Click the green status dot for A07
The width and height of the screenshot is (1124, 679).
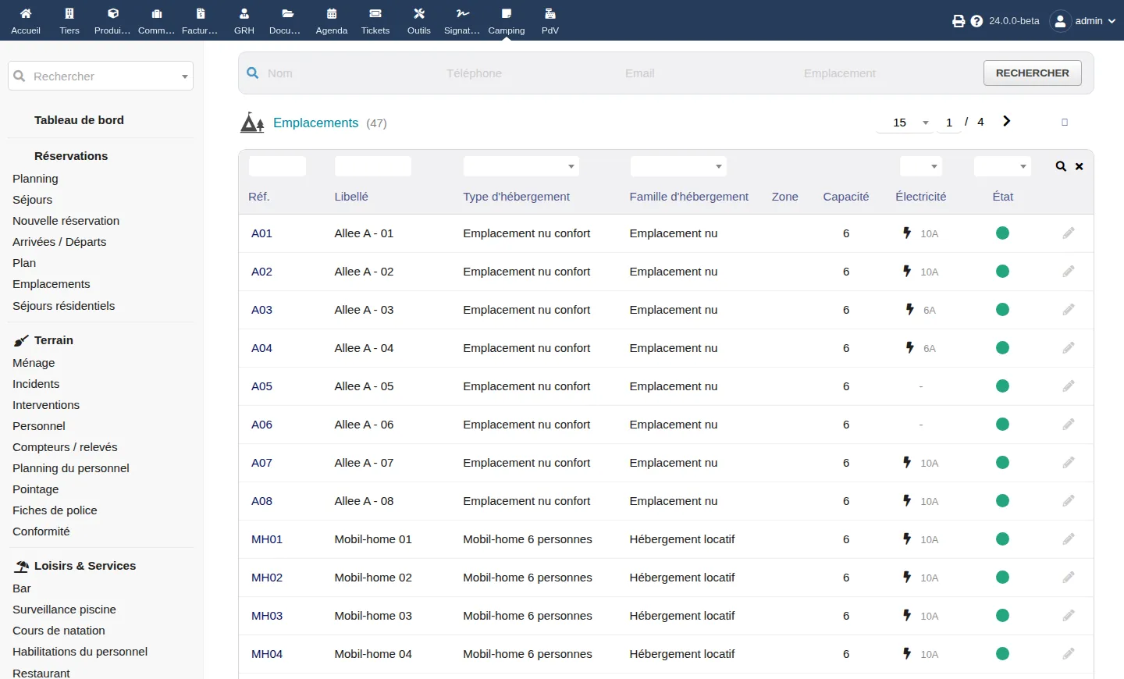[1003, 463]
